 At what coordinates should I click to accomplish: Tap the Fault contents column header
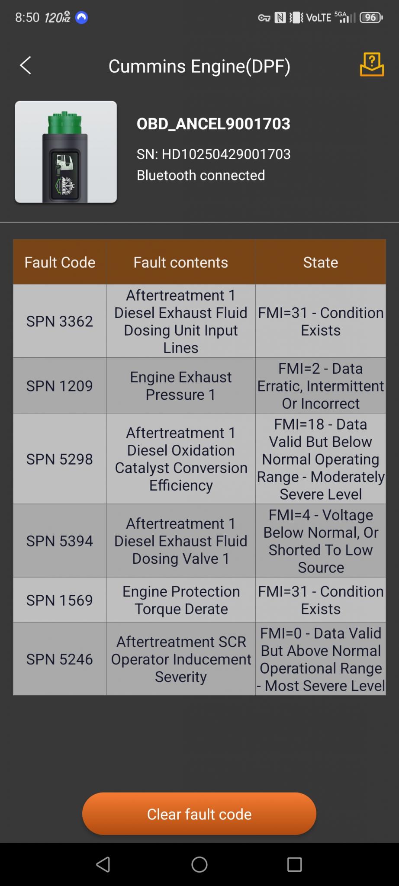pos(180,262)
